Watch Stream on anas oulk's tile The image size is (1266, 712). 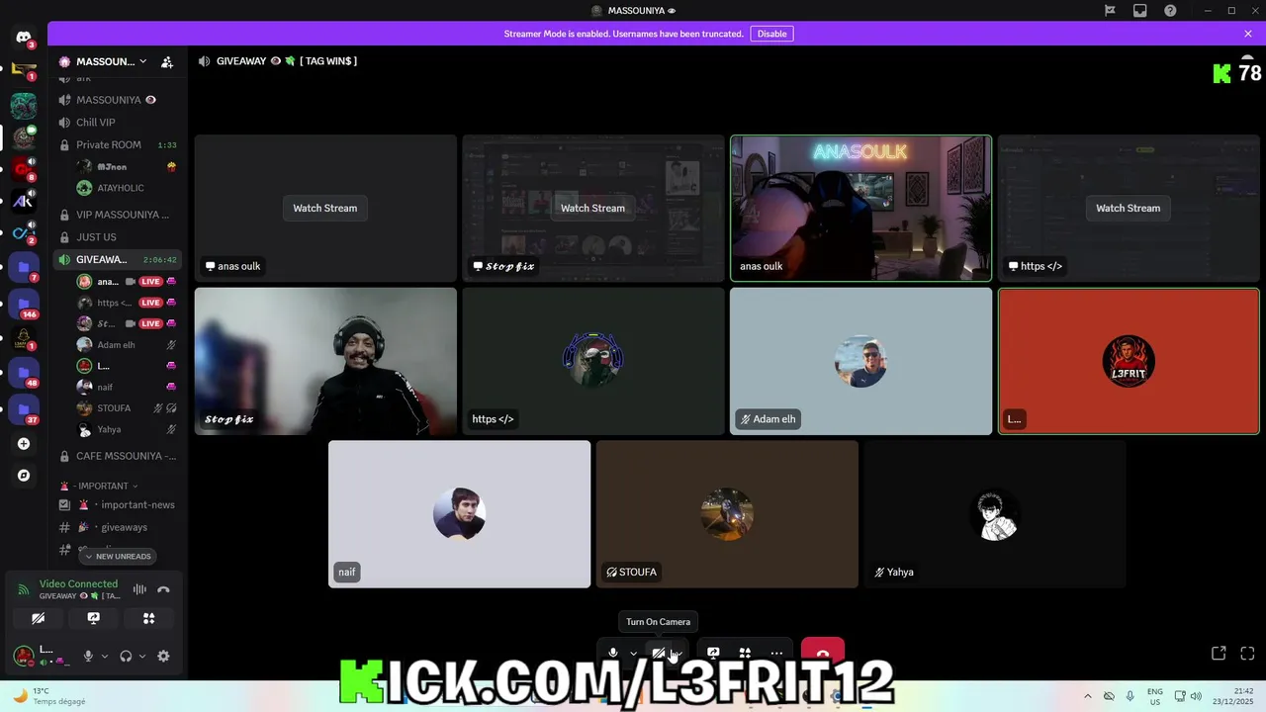click(x=325, y=208)
